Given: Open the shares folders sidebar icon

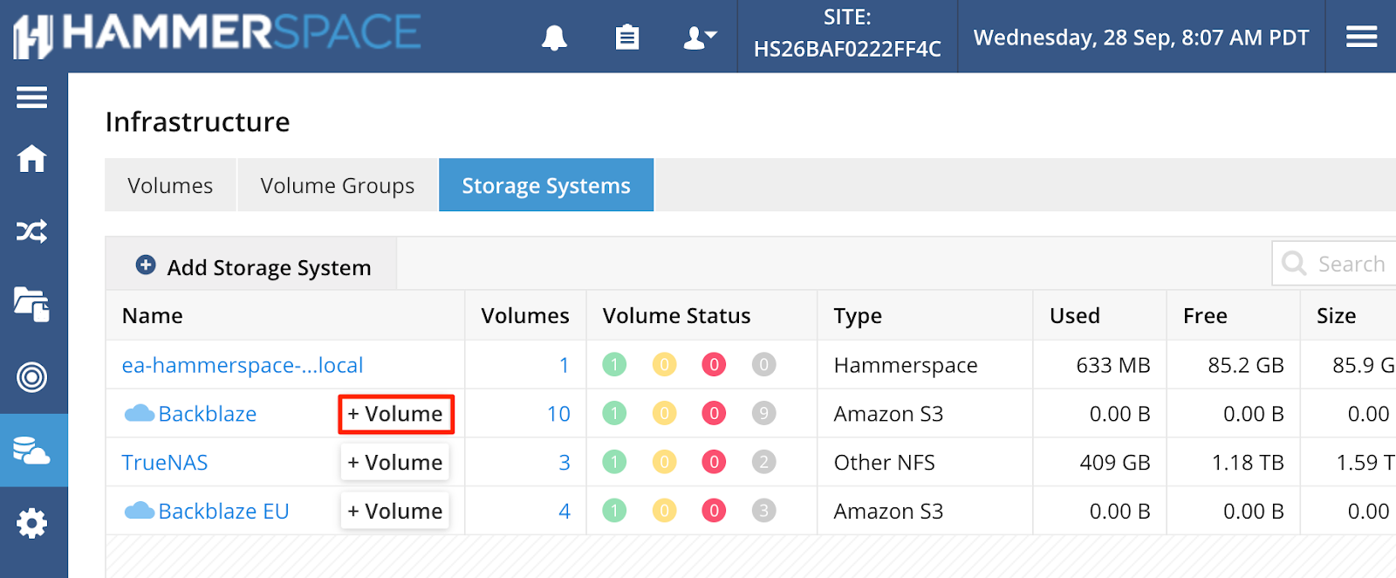Looking at the screenshot, I should tap(32, 304).
